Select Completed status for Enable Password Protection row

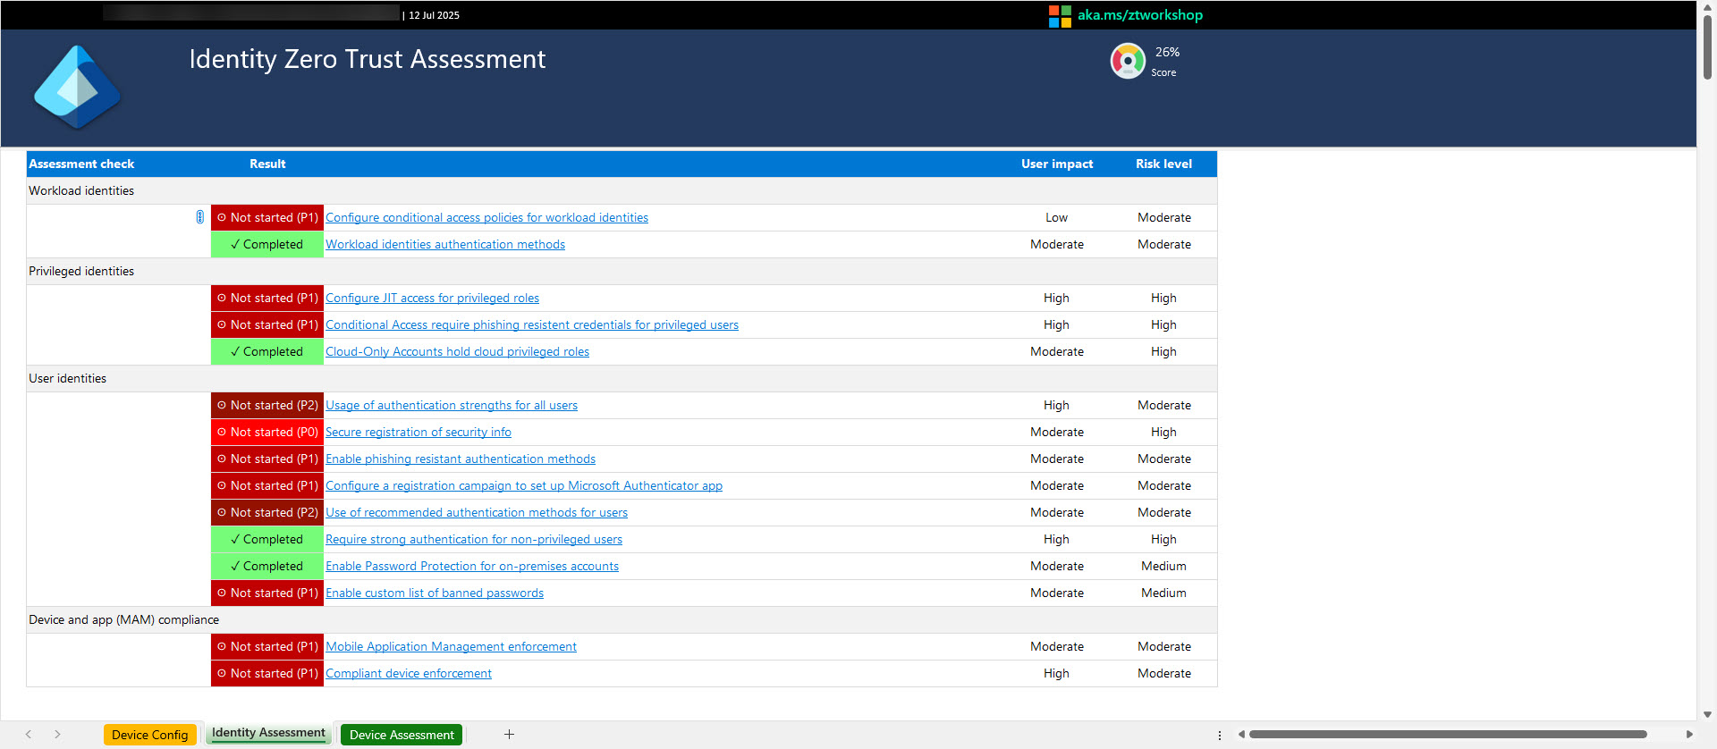tap(267, 566)
